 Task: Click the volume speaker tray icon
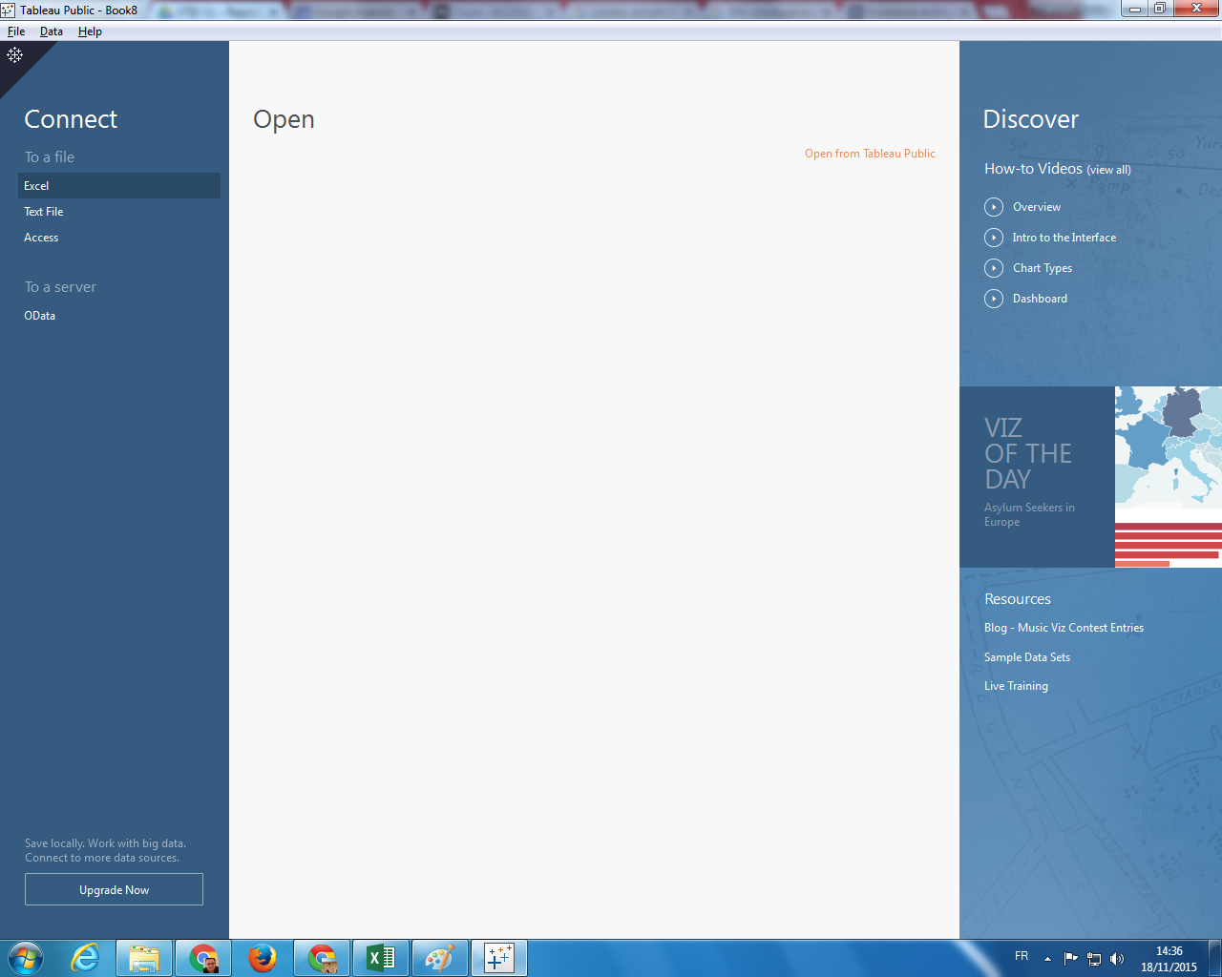1117,959
